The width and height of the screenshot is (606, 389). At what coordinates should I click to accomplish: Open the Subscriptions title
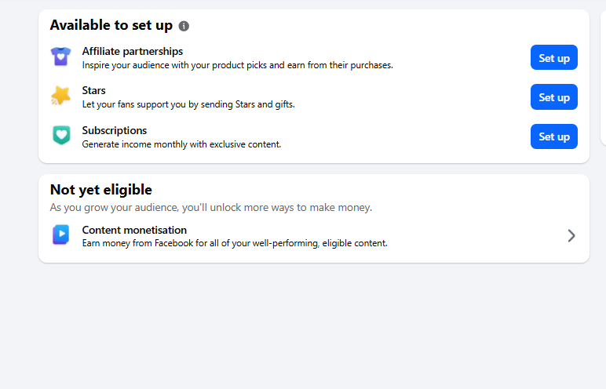pos(115,130)
